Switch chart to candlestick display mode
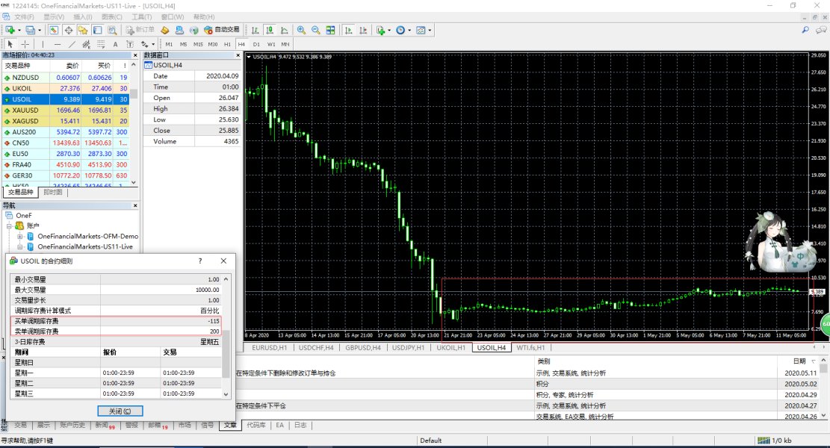 [x=270, y=30]
